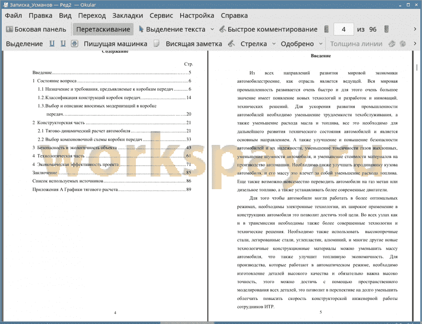Click the vertical scrollbar handle
Screen dimensions: 422x324
pos(417,67)
